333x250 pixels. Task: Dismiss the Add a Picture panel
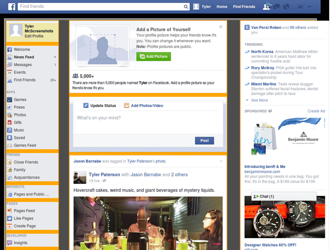click(x=221, y=27)
